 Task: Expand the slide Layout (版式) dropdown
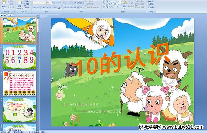point(27,1)
